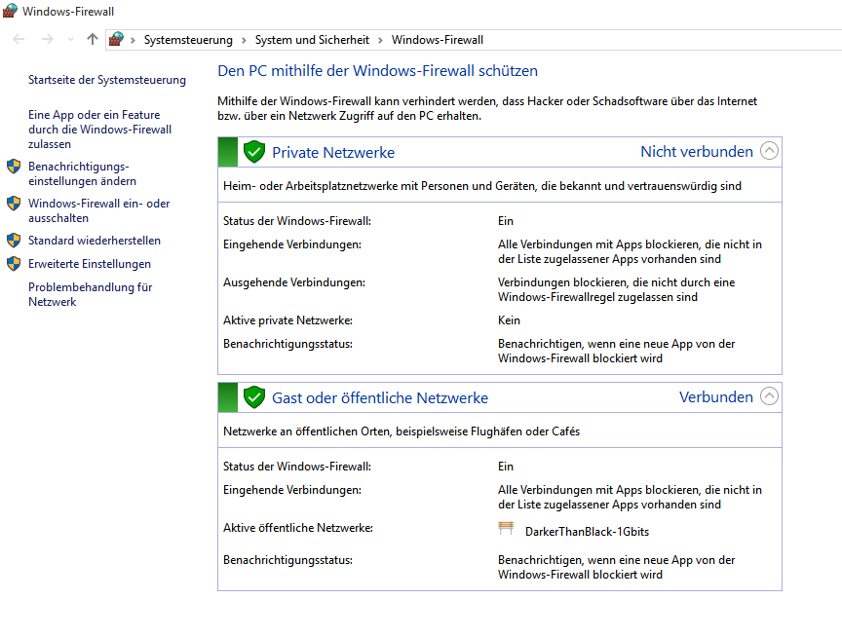Open Systemsteuerung breadcrumb

pyautogui.click(x=188, y=40)
